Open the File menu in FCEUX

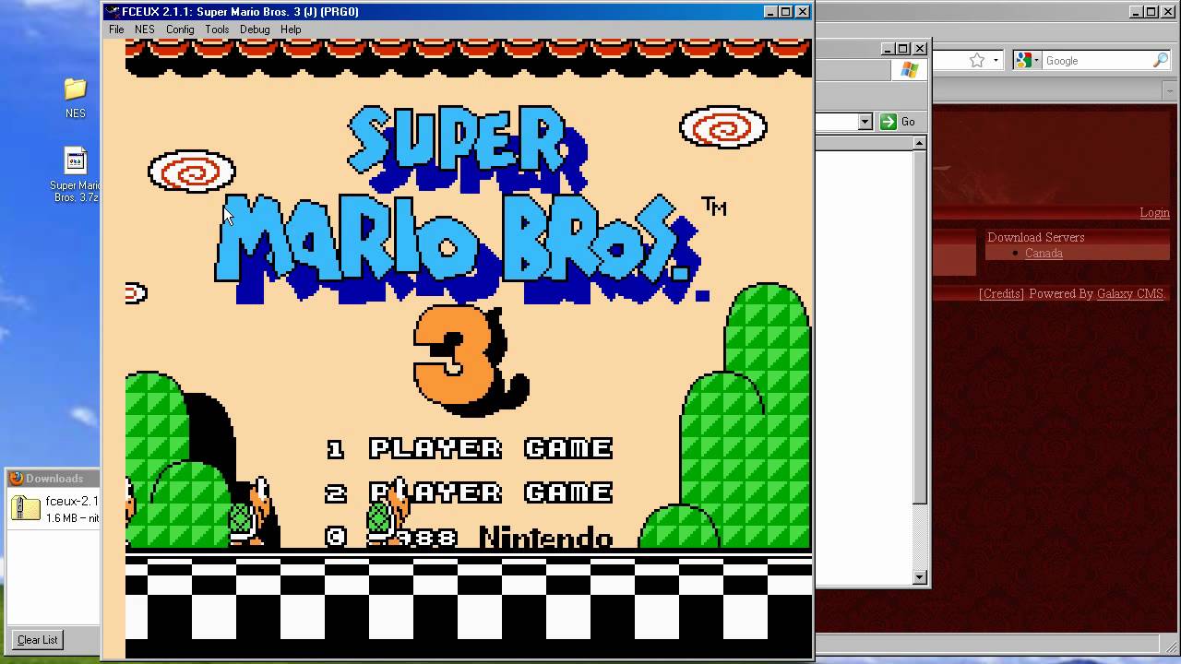116,30
